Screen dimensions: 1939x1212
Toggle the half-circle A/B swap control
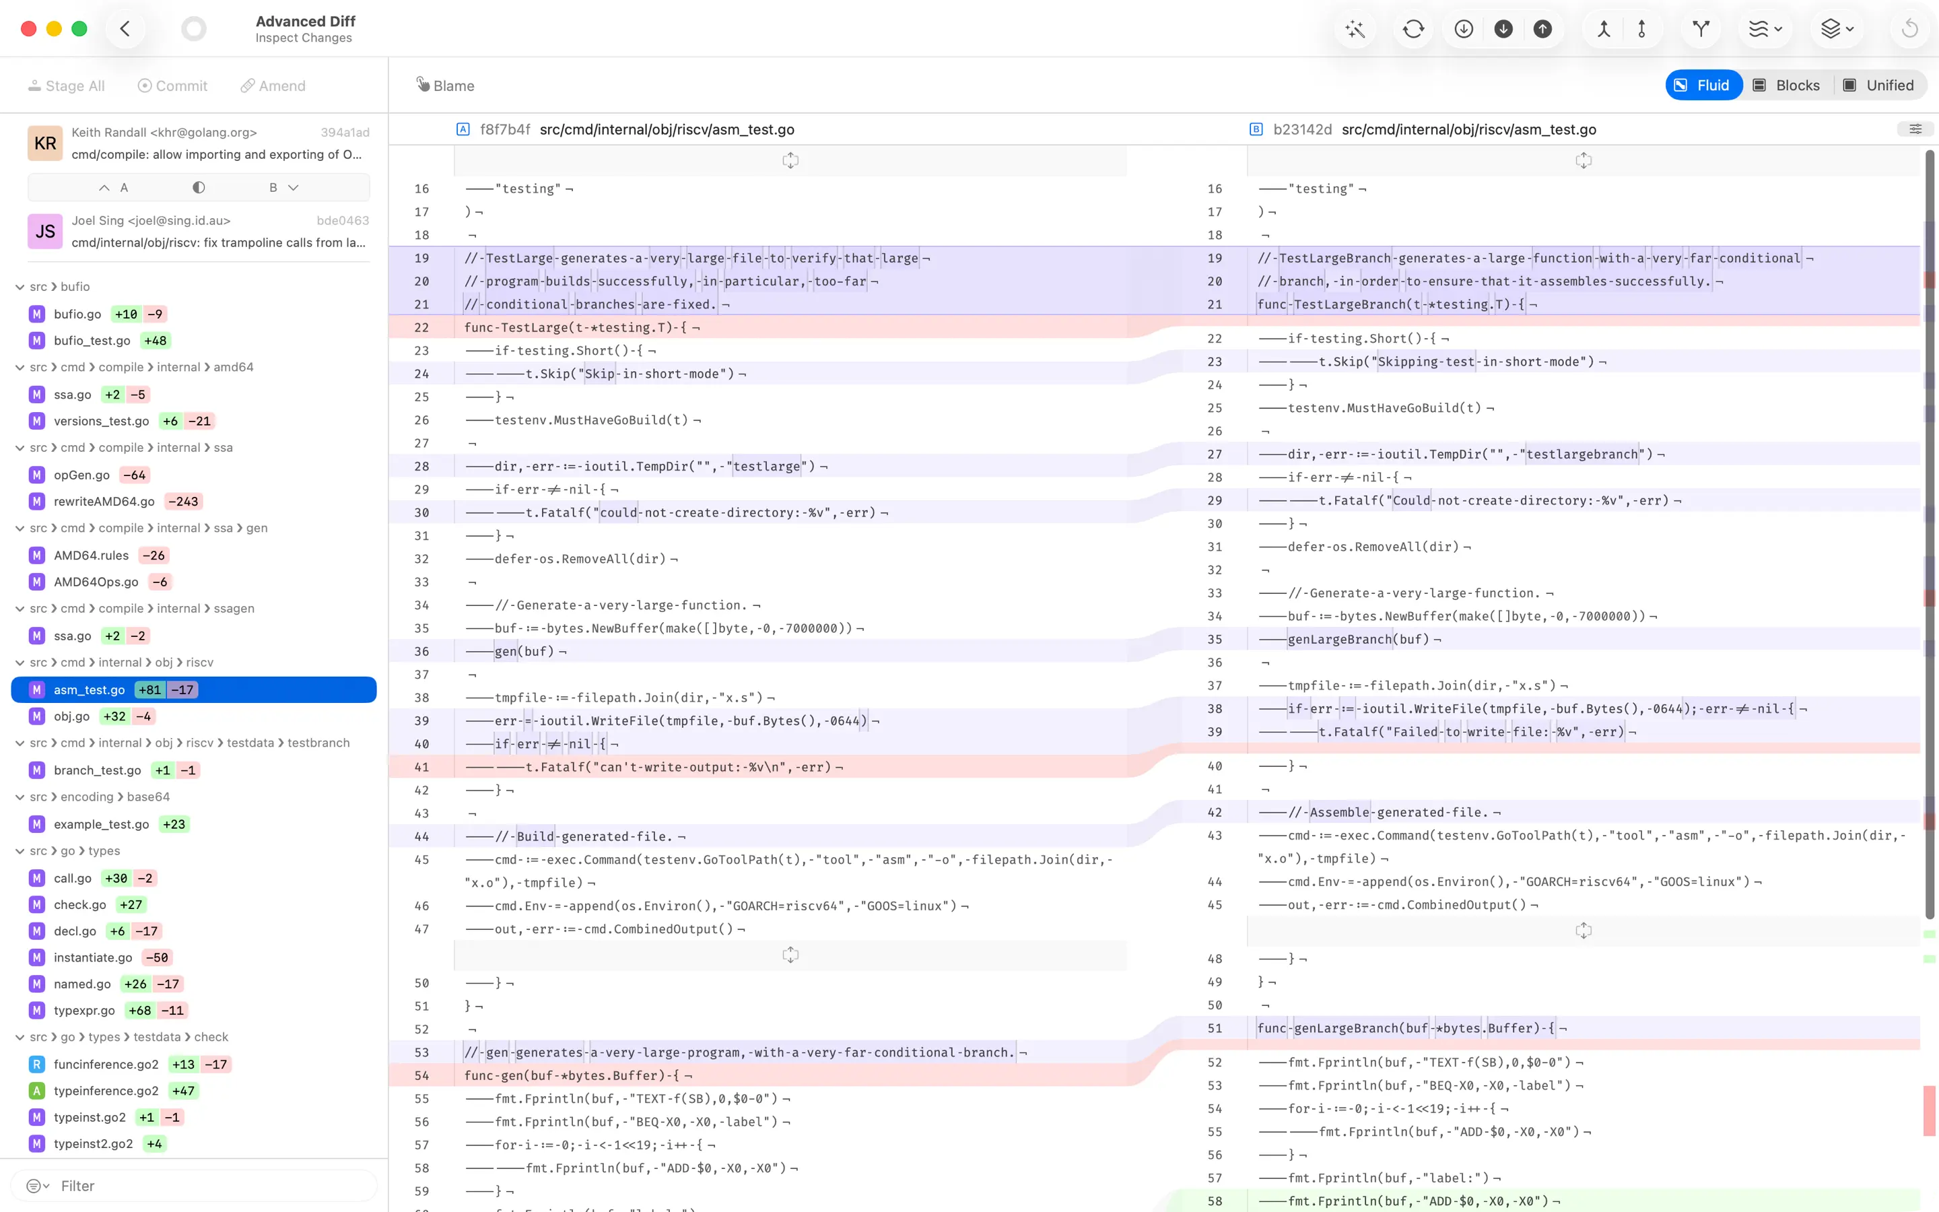point(199,188)
